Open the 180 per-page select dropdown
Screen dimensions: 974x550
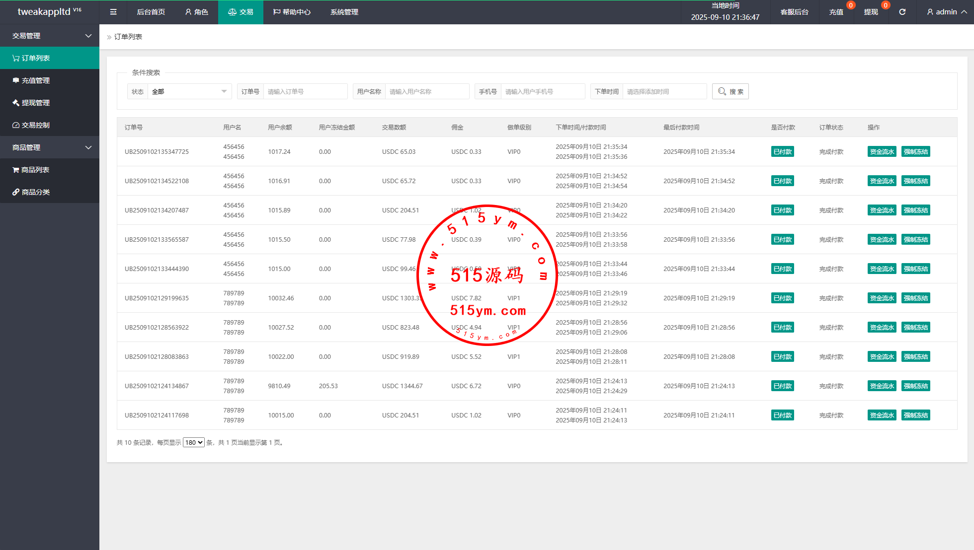pos(193,442)
